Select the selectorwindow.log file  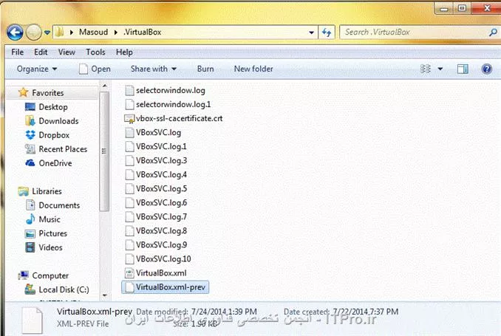click(x=170, y=90)
